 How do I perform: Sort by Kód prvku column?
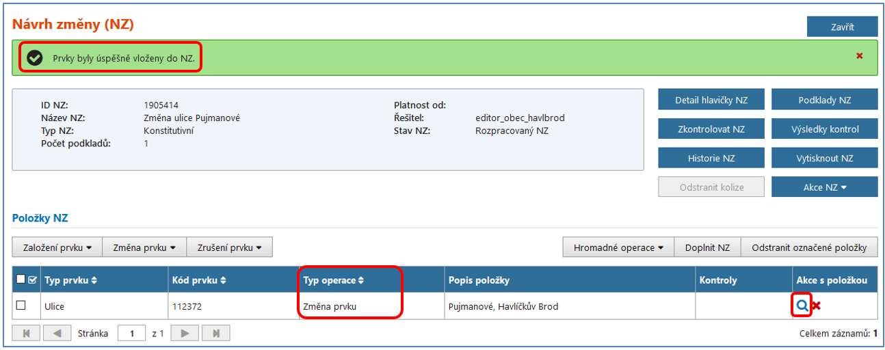coord(198,280)
